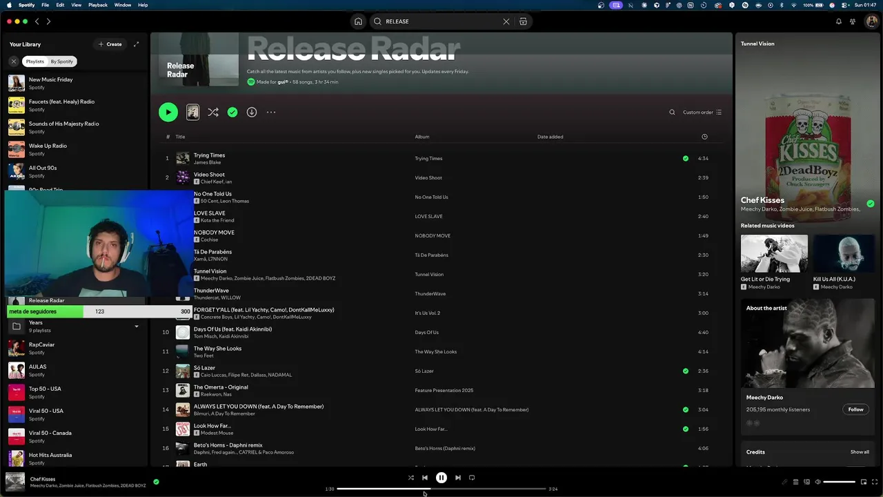This screenshot has width=883, height=497.
Task: Download the Release Radar playlist
Action: coord(252,112)
